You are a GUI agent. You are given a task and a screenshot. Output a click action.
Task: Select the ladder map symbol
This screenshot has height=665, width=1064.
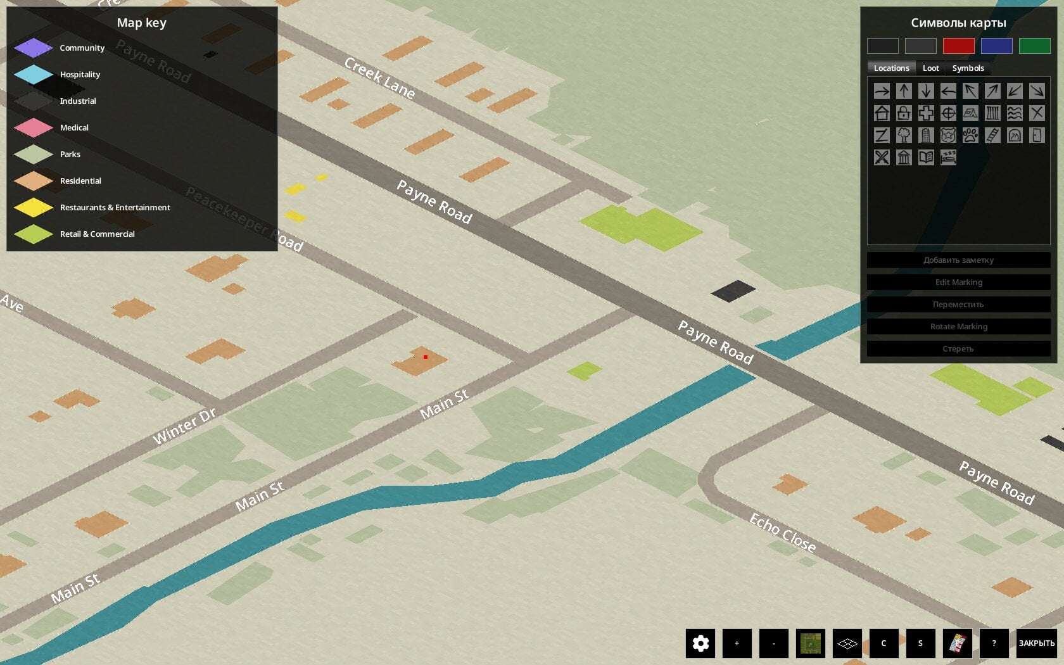tap(992, 136)
